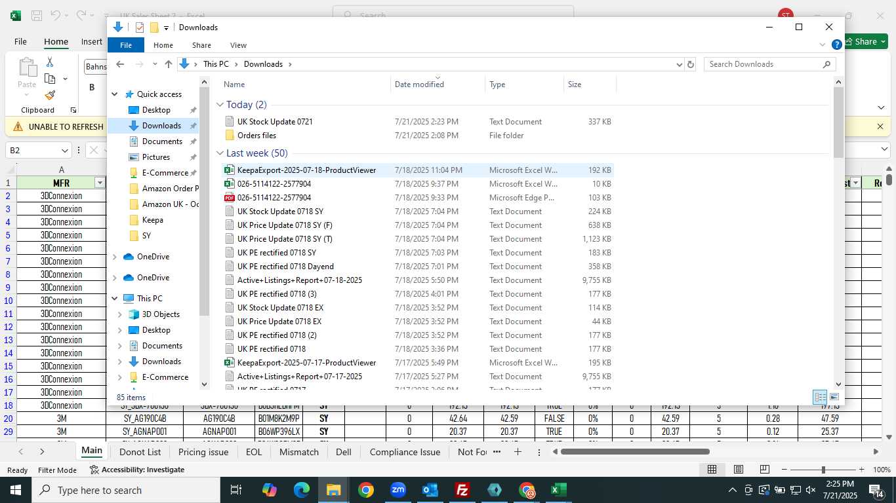The image size is (896, 503).
Task: Switch to Details view icon at bottom right
Action: [820, 397]
